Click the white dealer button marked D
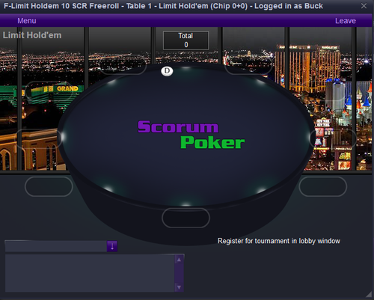 (x=167, y=71)
